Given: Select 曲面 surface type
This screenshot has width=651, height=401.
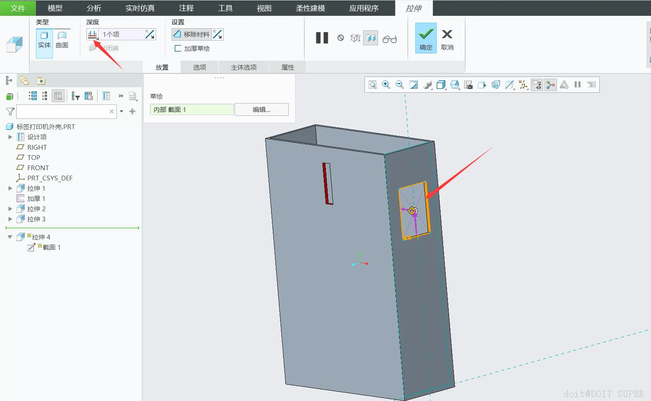Looking at the screenshot, I should (62, 40).
